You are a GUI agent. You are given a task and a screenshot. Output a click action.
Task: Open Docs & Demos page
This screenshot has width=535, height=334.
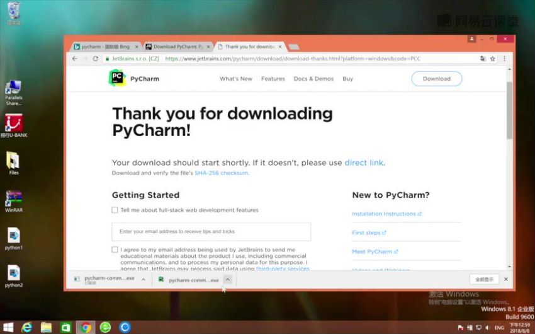point(313,79)
